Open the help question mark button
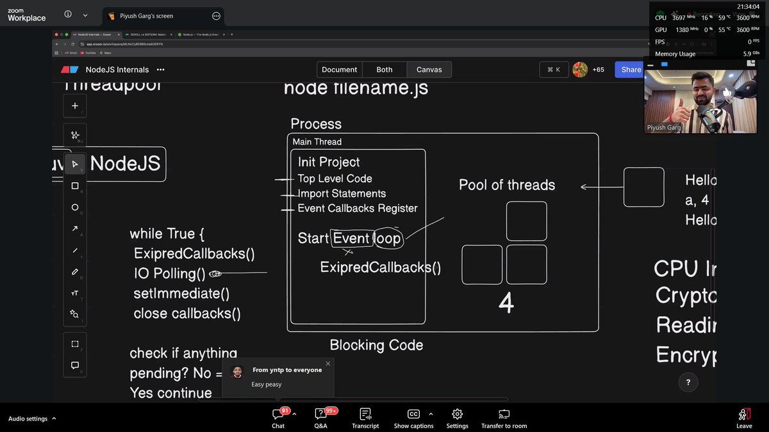 pos(688,383)
